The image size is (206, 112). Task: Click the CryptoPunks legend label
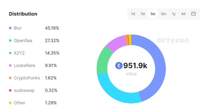(x=27, y=78)
